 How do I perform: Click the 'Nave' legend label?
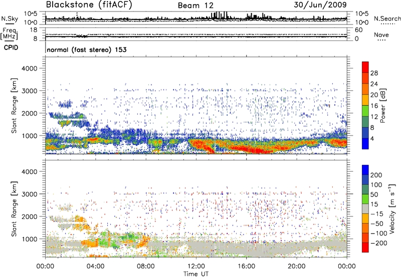381,34
